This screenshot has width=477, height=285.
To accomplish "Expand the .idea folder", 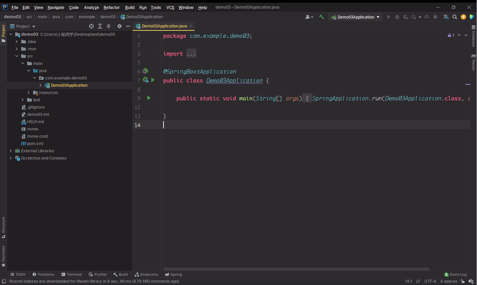I will click(x=17, y=41).
